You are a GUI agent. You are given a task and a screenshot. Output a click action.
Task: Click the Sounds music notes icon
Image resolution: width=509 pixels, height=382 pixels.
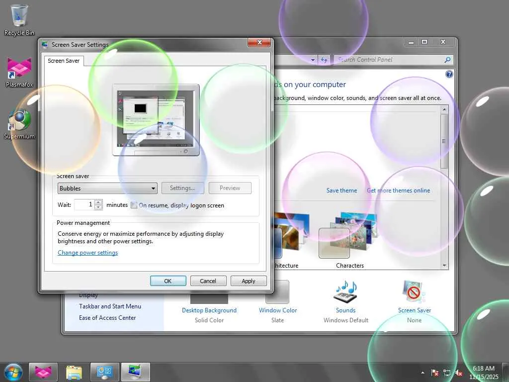pyautogui.click(x=345, y=291)
